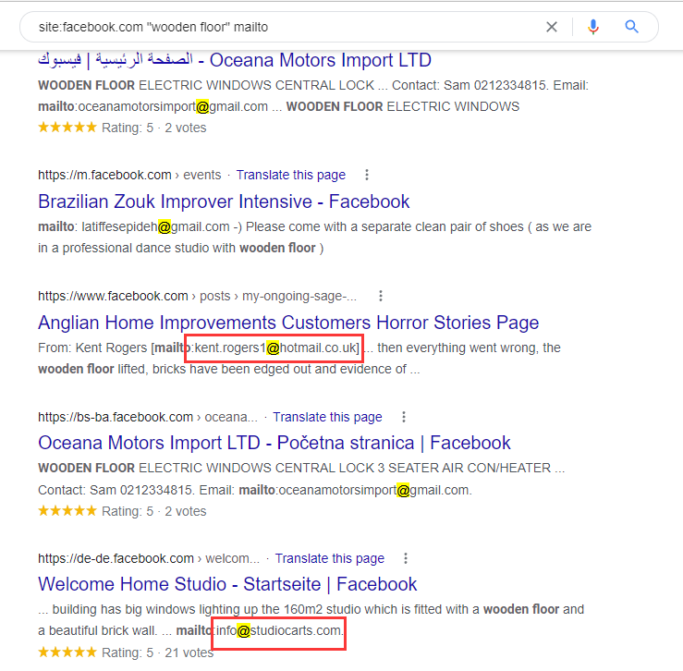Open three-dot menu for bs-ba.facebook.com result
This screenshot has width=683, height=671.
403,417
